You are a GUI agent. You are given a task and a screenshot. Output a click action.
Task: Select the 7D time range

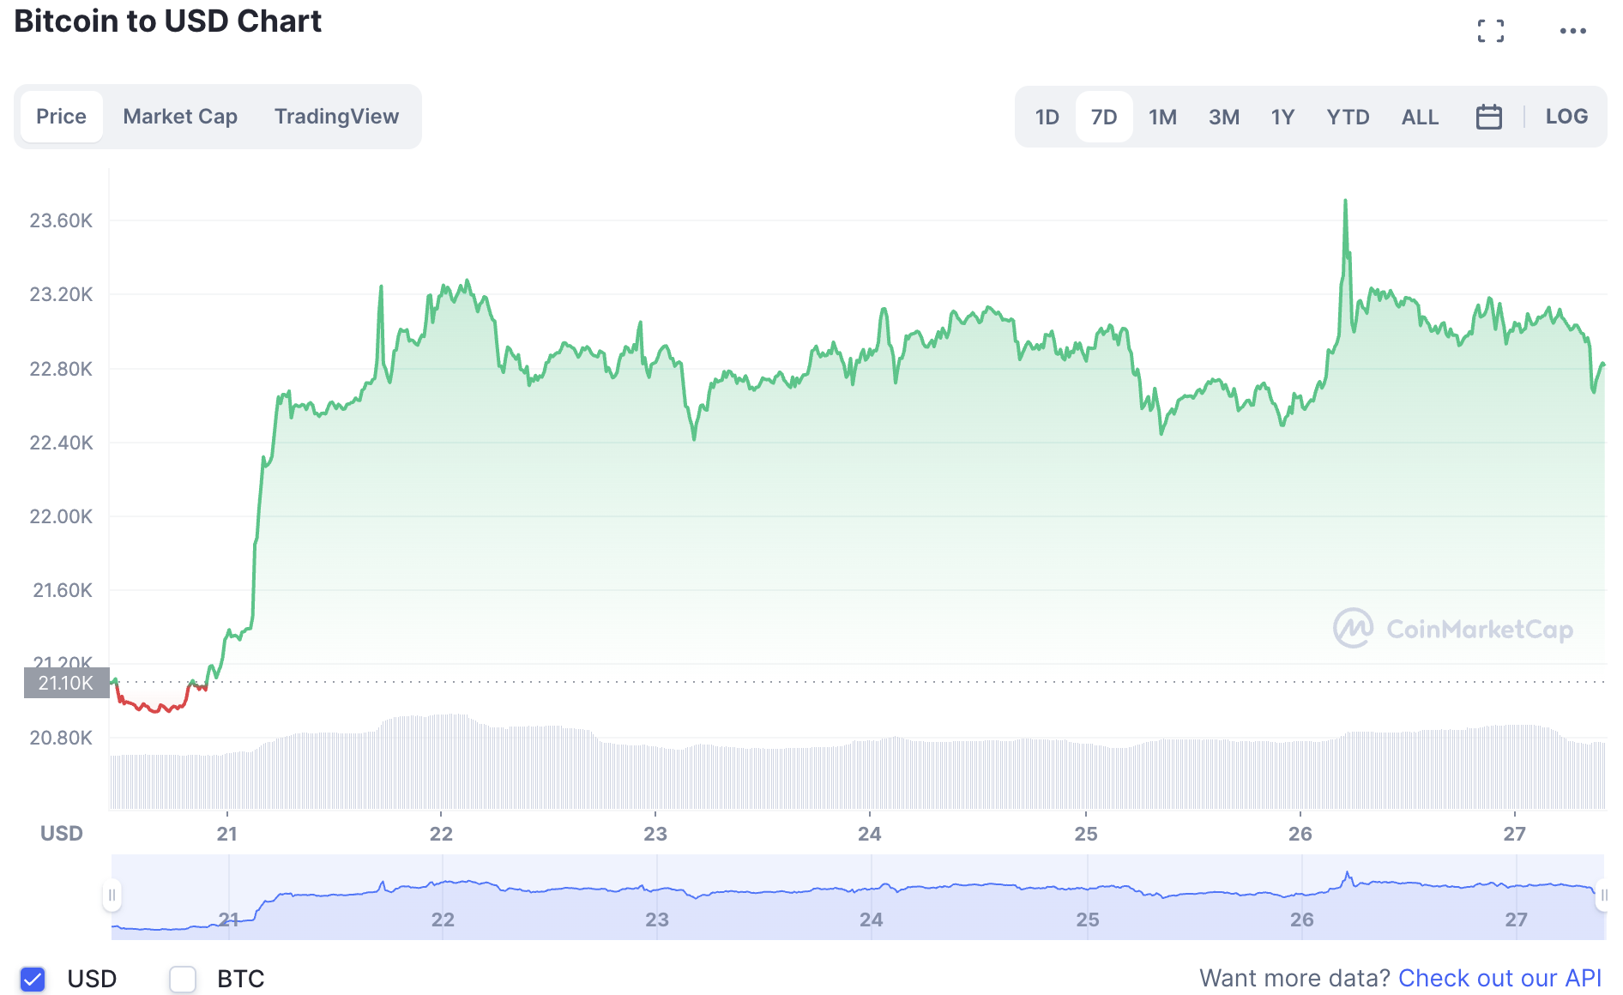coord(1104,117)
